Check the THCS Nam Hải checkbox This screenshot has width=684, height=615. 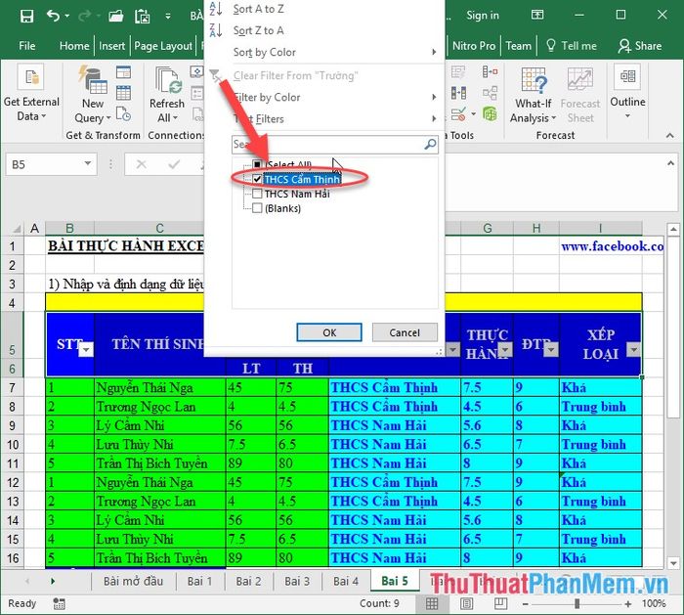[x=257, y=195]
